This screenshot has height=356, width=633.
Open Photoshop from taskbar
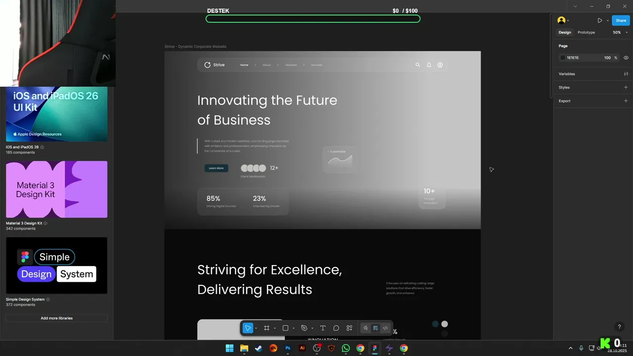[288, 348]
